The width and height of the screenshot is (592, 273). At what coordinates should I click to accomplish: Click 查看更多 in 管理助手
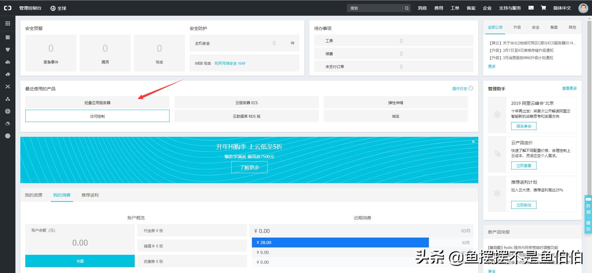click(569, 88)
